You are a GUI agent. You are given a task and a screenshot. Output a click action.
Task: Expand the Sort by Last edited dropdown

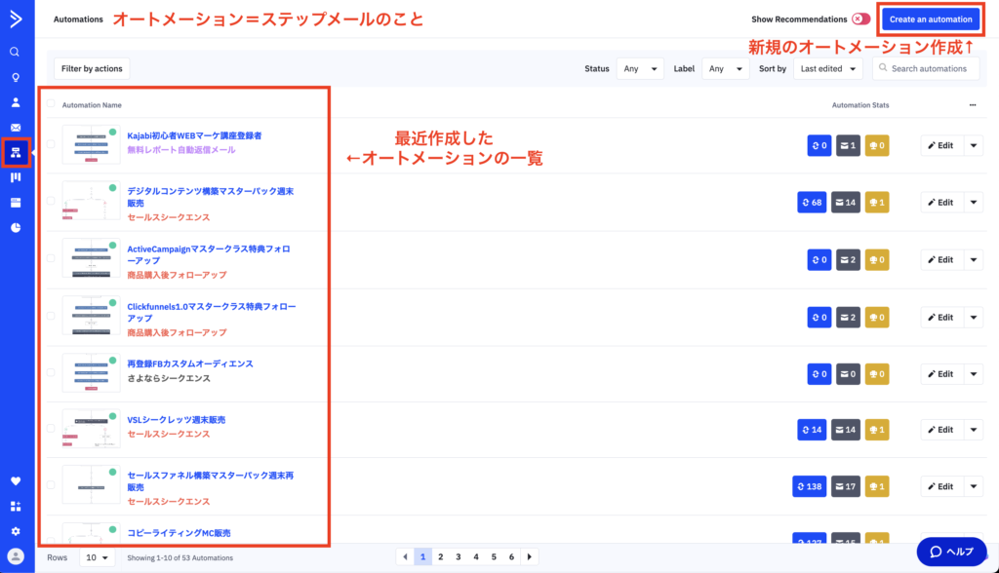827,69
